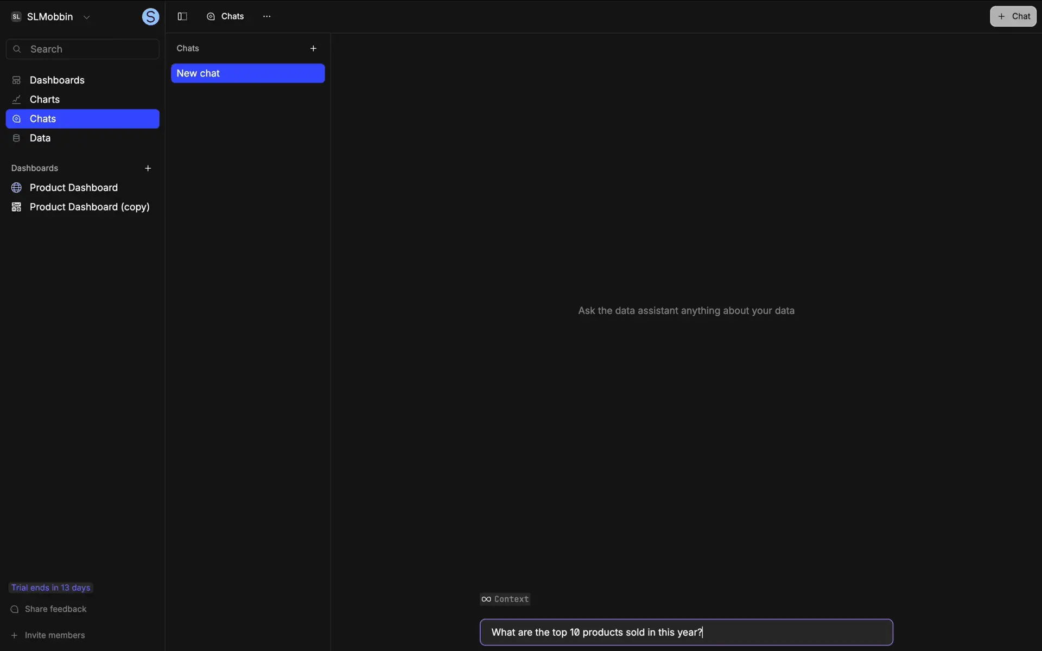The height and width of the screenshot is (651, 1042).
Task: Click the Data database icon
Action: click(x=16, y=138)
